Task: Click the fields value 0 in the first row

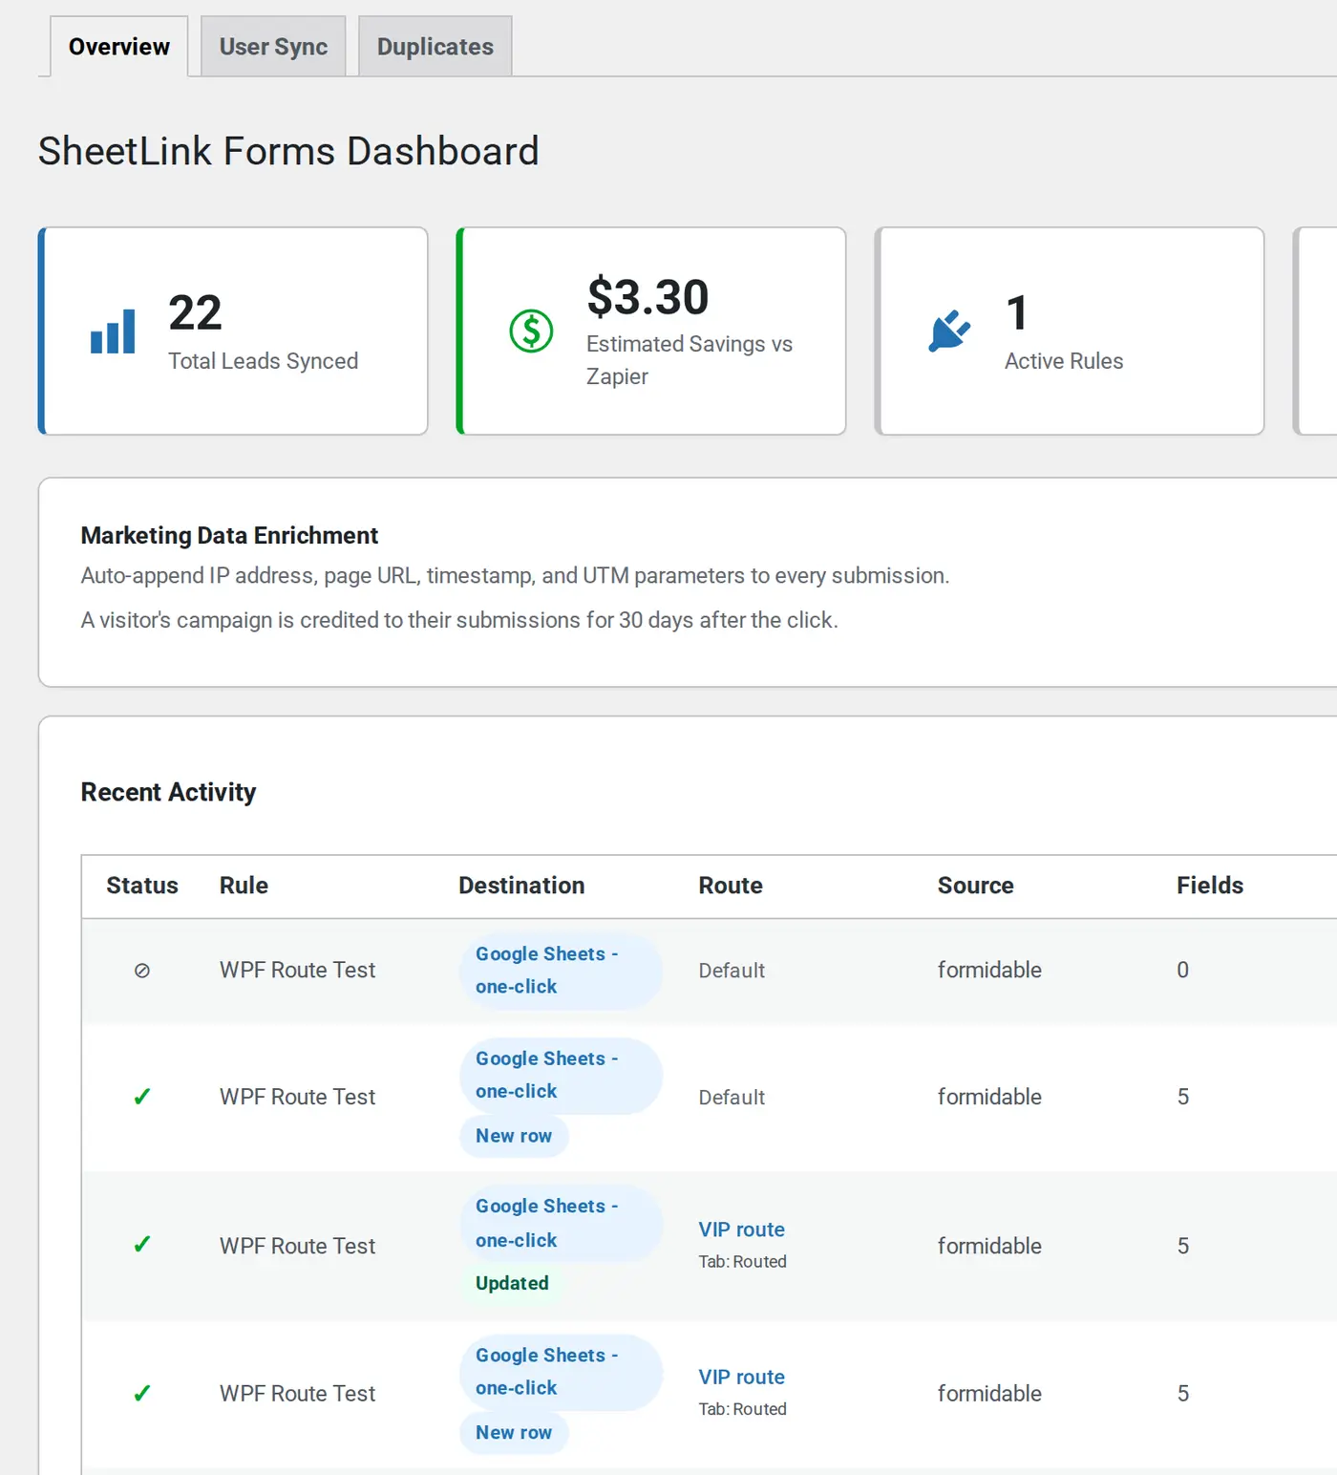Action: (x=1182, y=971)
